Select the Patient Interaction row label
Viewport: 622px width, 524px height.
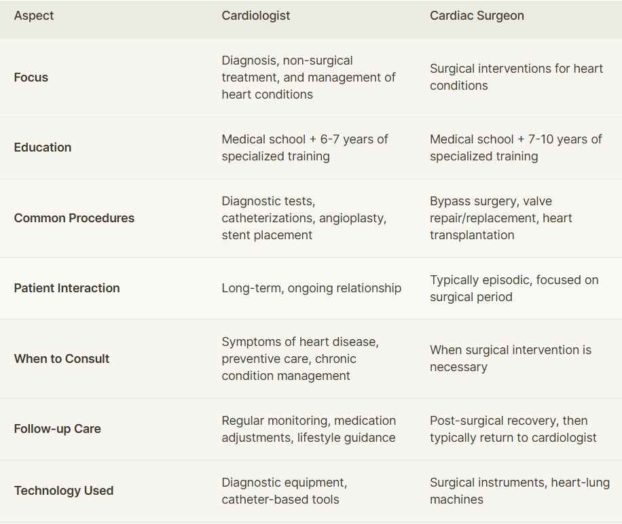pyautogui.click(x=67, y=287)
